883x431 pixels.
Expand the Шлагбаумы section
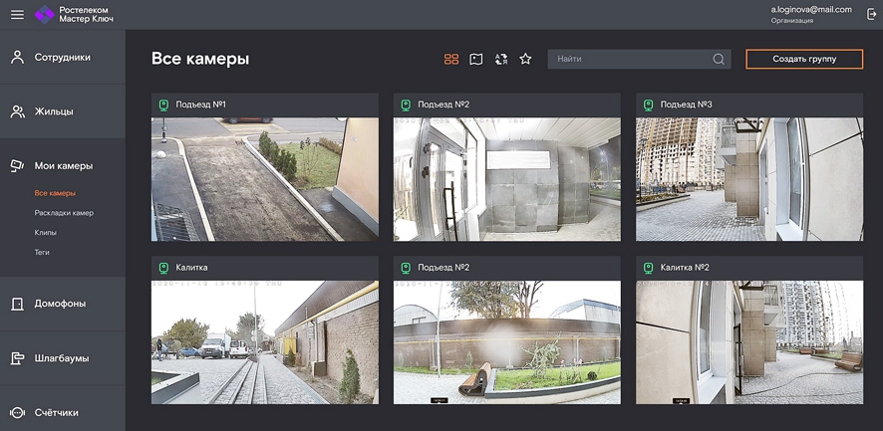tap(62, 358)
